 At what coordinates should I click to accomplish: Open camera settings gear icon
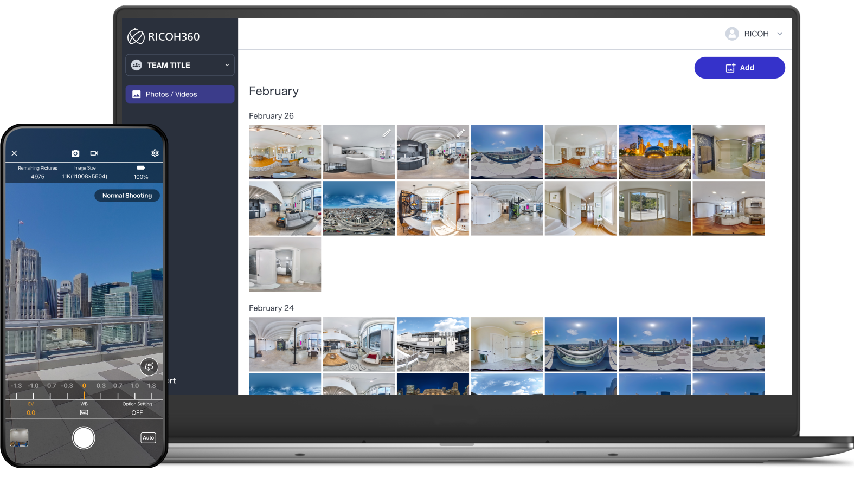click(x=155, y=153)
